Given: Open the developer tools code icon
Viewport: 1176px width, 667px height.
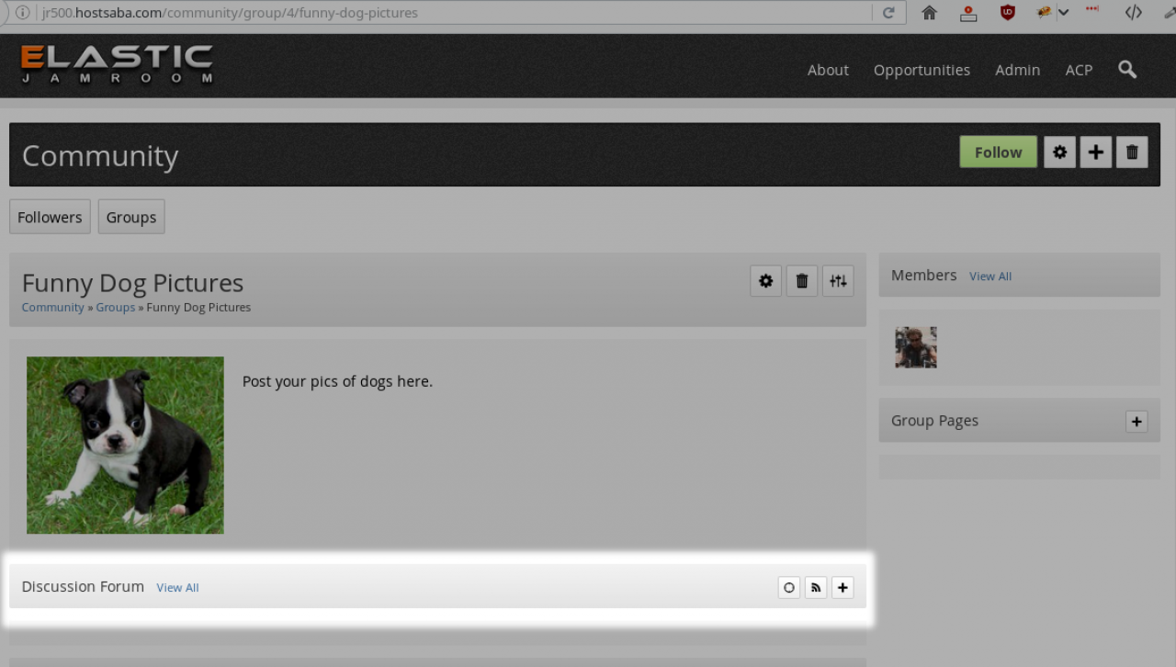Looking at the screenshot, I should (x=1133, y=13).
